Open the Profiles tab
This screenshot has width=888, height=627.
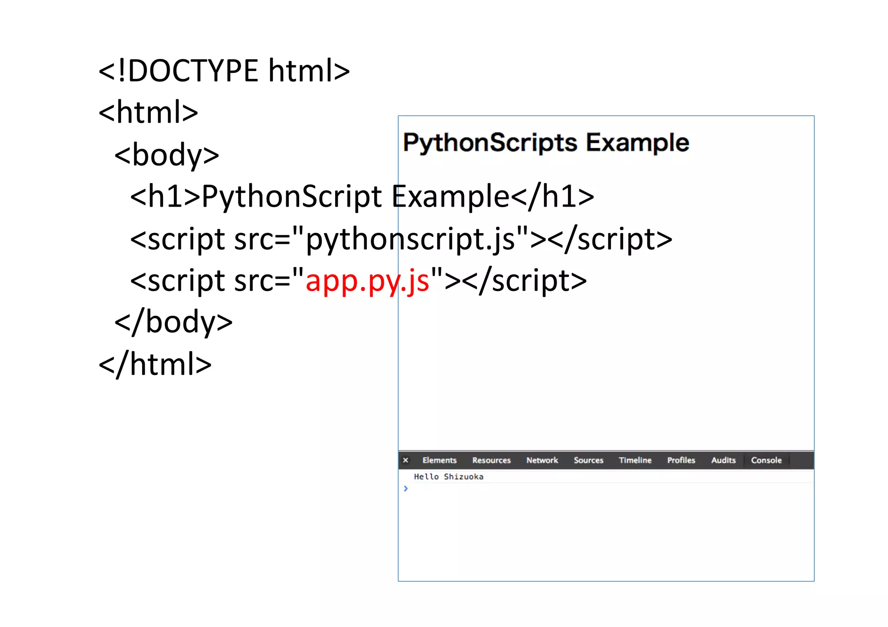coord(681,460)
